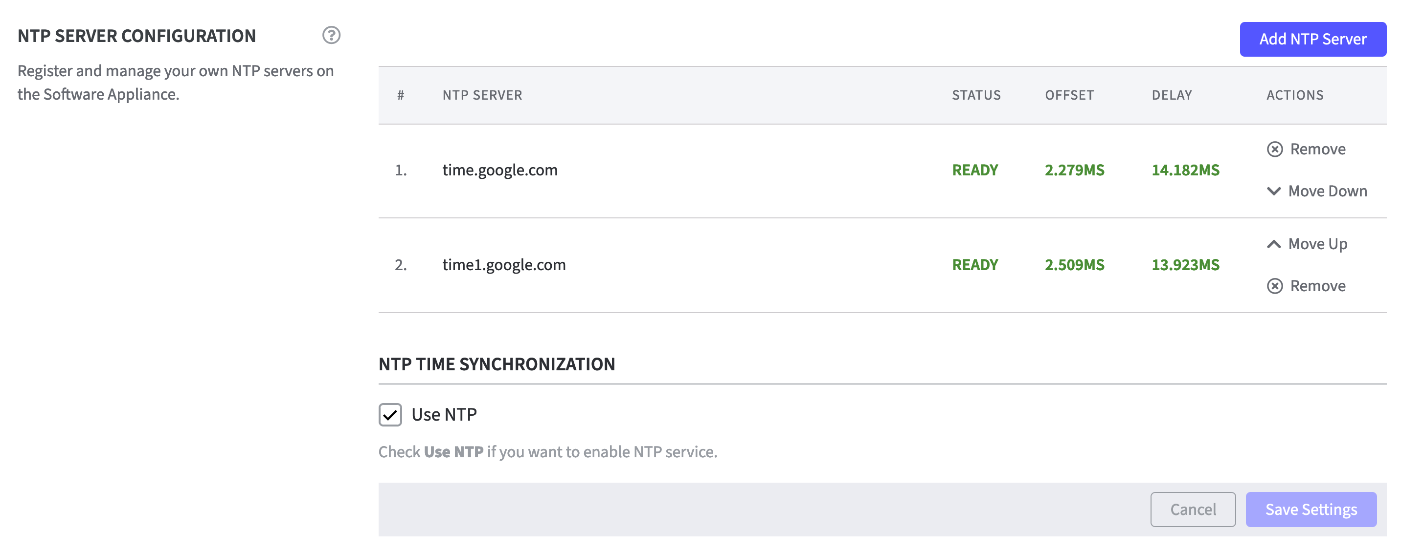Click the remove icon for time1.google.com

coord(1274,286)
